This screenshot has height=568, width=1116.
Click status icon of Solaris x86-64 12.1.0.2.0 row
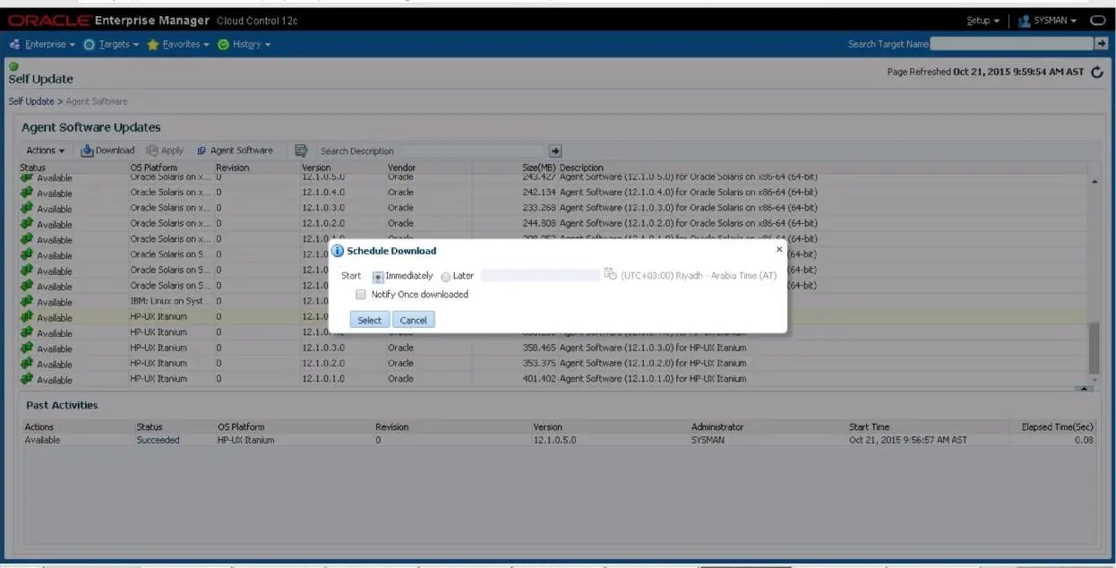point(26,223)
